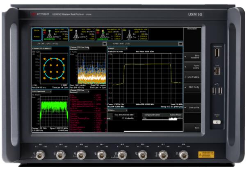Maximize the LTE Cell panel with its window icon
The height and width of the screenshot is (172, 251).
pos(104,44)
